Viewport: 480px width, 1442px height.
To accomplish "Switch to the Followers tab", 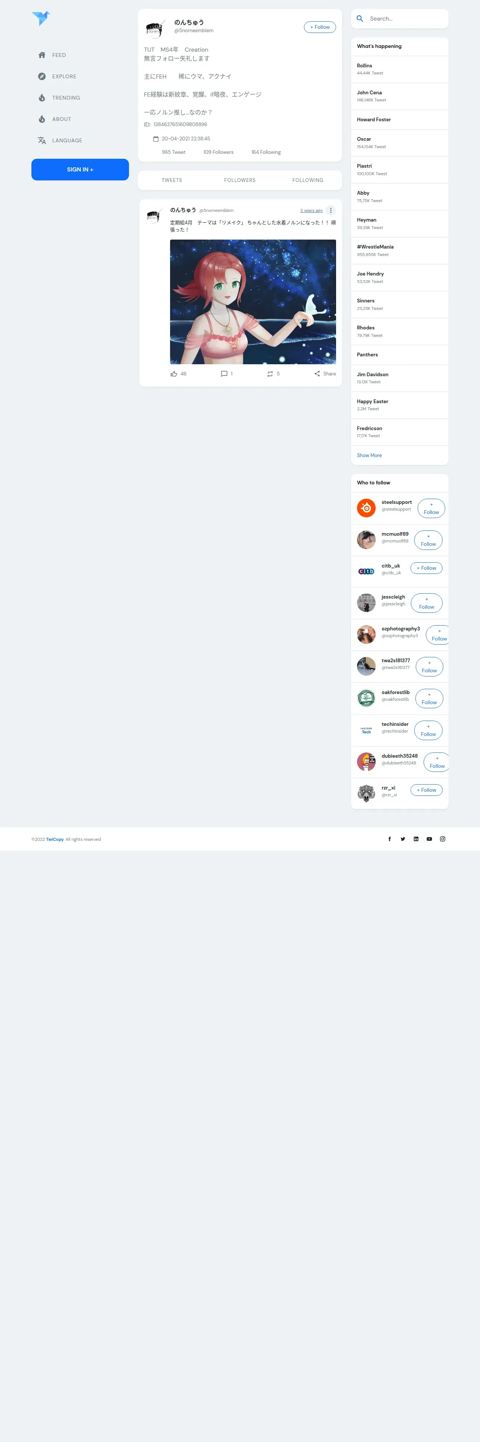I will 240,180.
